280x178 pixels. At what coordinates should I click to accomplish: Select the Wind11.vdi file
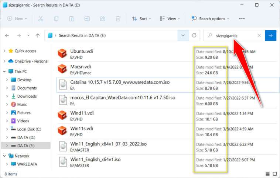[167, 116]
